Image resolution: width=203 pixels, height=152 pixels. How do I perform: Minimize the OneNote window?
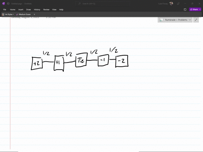[185, 4]
